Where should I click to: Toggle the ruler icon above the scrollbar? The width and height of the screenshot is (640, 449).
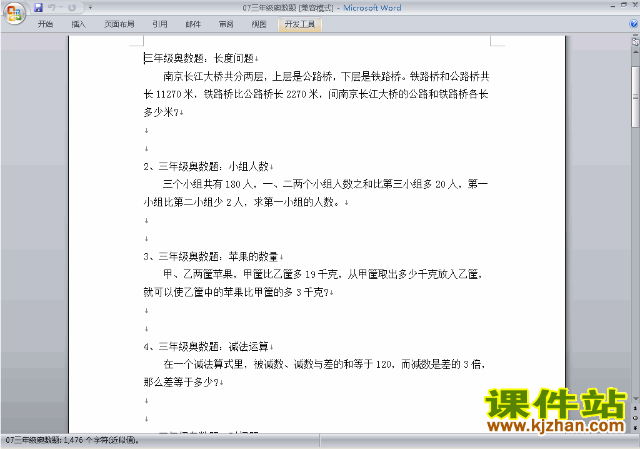635,42
